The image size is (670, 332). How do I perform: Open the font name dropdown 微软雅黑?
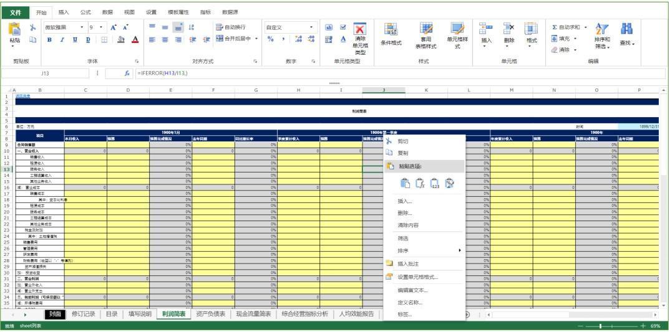coord(82,27)
